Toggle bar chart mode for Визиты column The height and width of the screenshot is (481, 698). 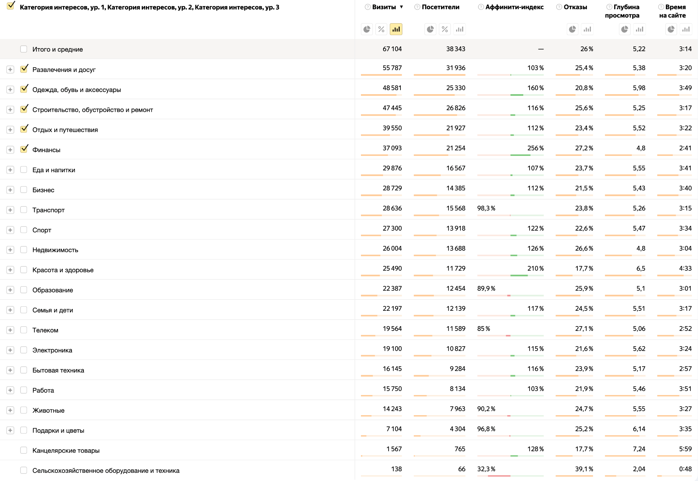[x=396, y=29]
